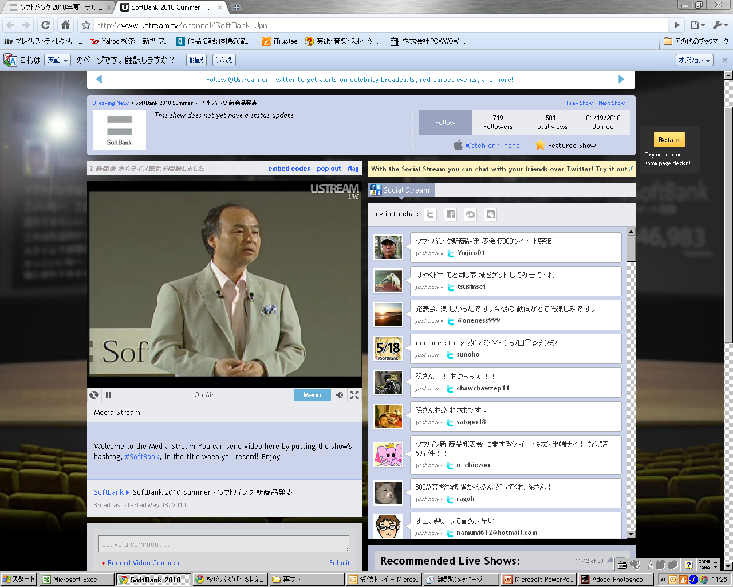Close the translation bar
Screen dimensions: 733x587
coord(724,60)
